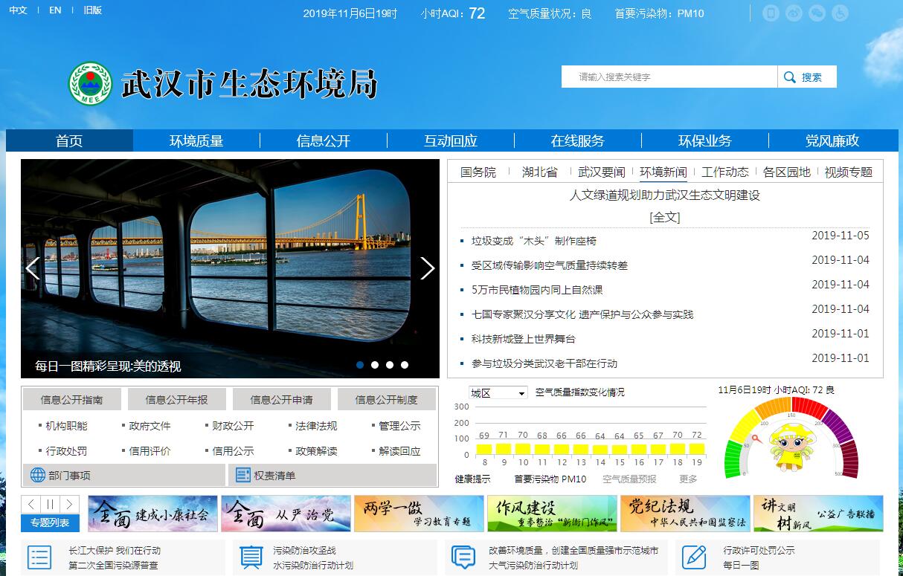Click the mobile phone version icon
This screenshot has height=576, width=903.
tap(771, 13)
